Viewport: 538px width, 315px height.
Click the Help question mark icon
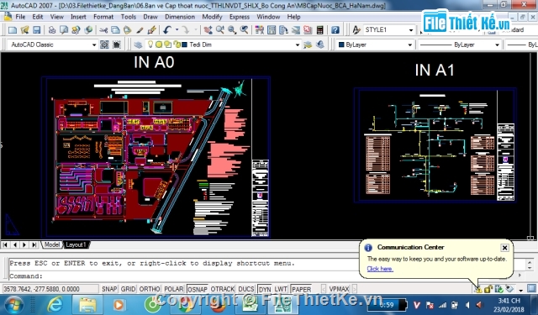point(335,30)
